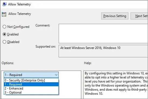
Task: Click the Allow Telemetry title bar icon
Action: click(4, 4)
